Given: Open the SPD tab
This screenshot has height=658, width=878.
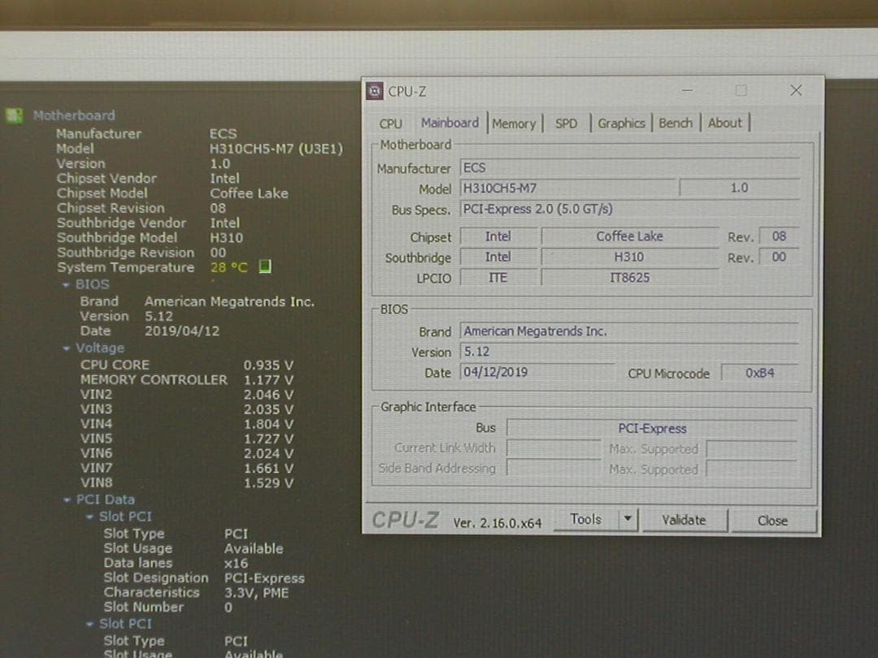Looking at the screenshot, I should (566, 123).
